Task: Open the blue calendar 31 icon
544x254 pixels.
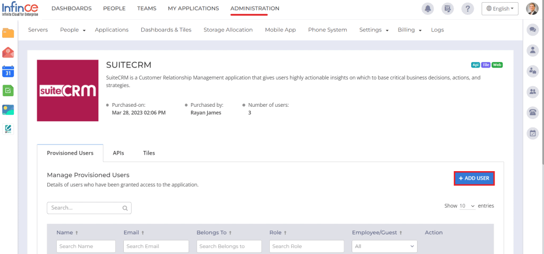Action: [x=8, y=71]
